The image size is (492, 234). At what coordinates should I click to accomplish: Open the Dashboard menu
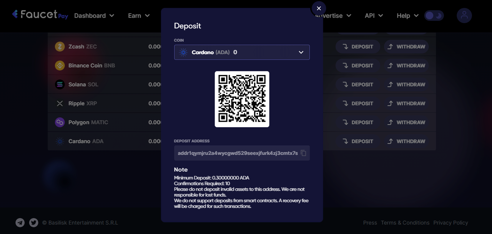94,16
